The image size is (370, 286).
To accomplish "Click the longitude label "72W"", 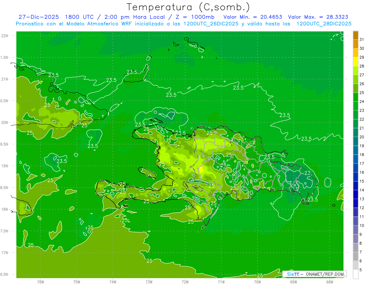I will (x=185, y=282).
